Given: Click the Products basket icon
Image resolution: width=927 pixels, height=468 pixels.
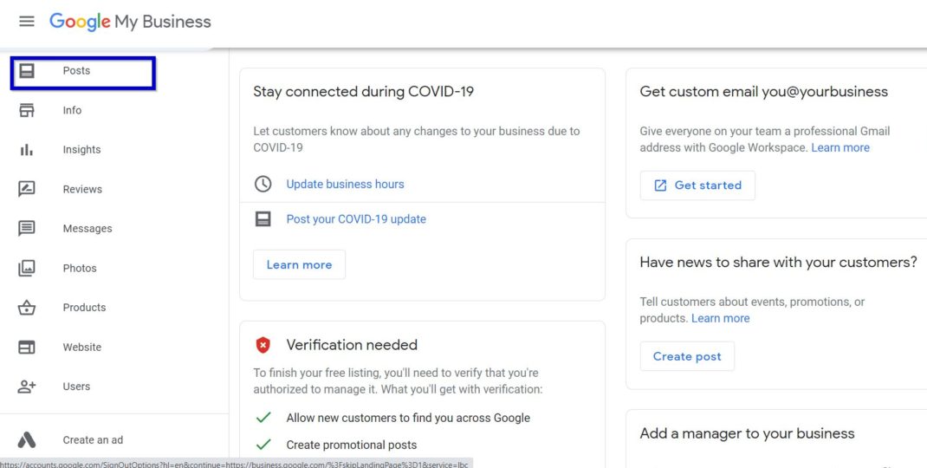Looking at the screenshot, I should pos(27,308).
